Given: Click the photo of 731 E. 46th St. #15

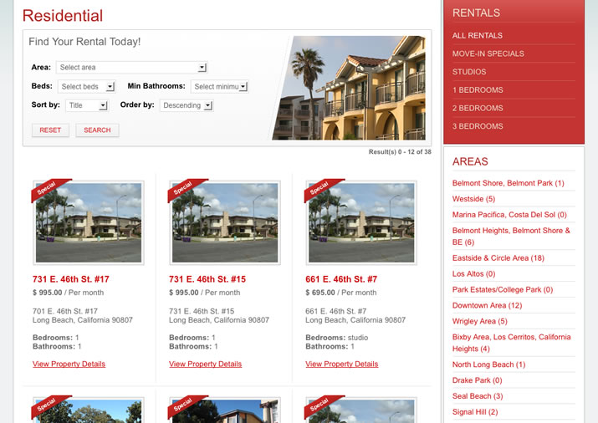Looking at the screenshot, I should (x=225, y=222).
